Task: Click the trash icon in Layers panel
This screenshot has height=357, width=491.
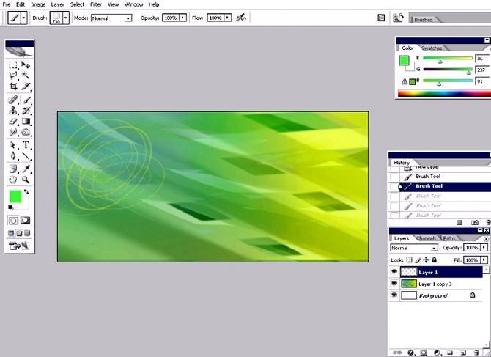Action: click(476, 353)
